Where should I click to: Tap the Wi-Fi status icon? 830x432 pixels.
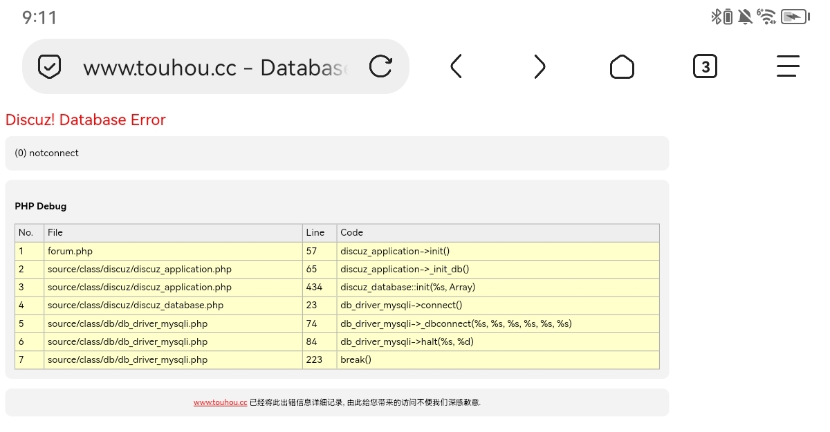point(766,17)
